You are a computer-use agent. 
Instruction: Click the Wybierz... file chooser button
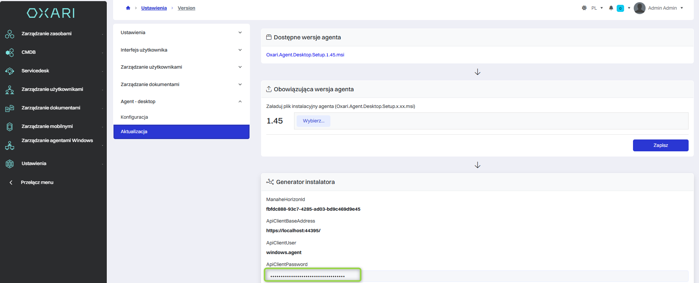[x=313, y=121]
